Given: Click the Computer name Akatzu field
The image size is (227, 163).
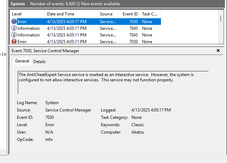Looking at the screenshot, I should (138, 132).
